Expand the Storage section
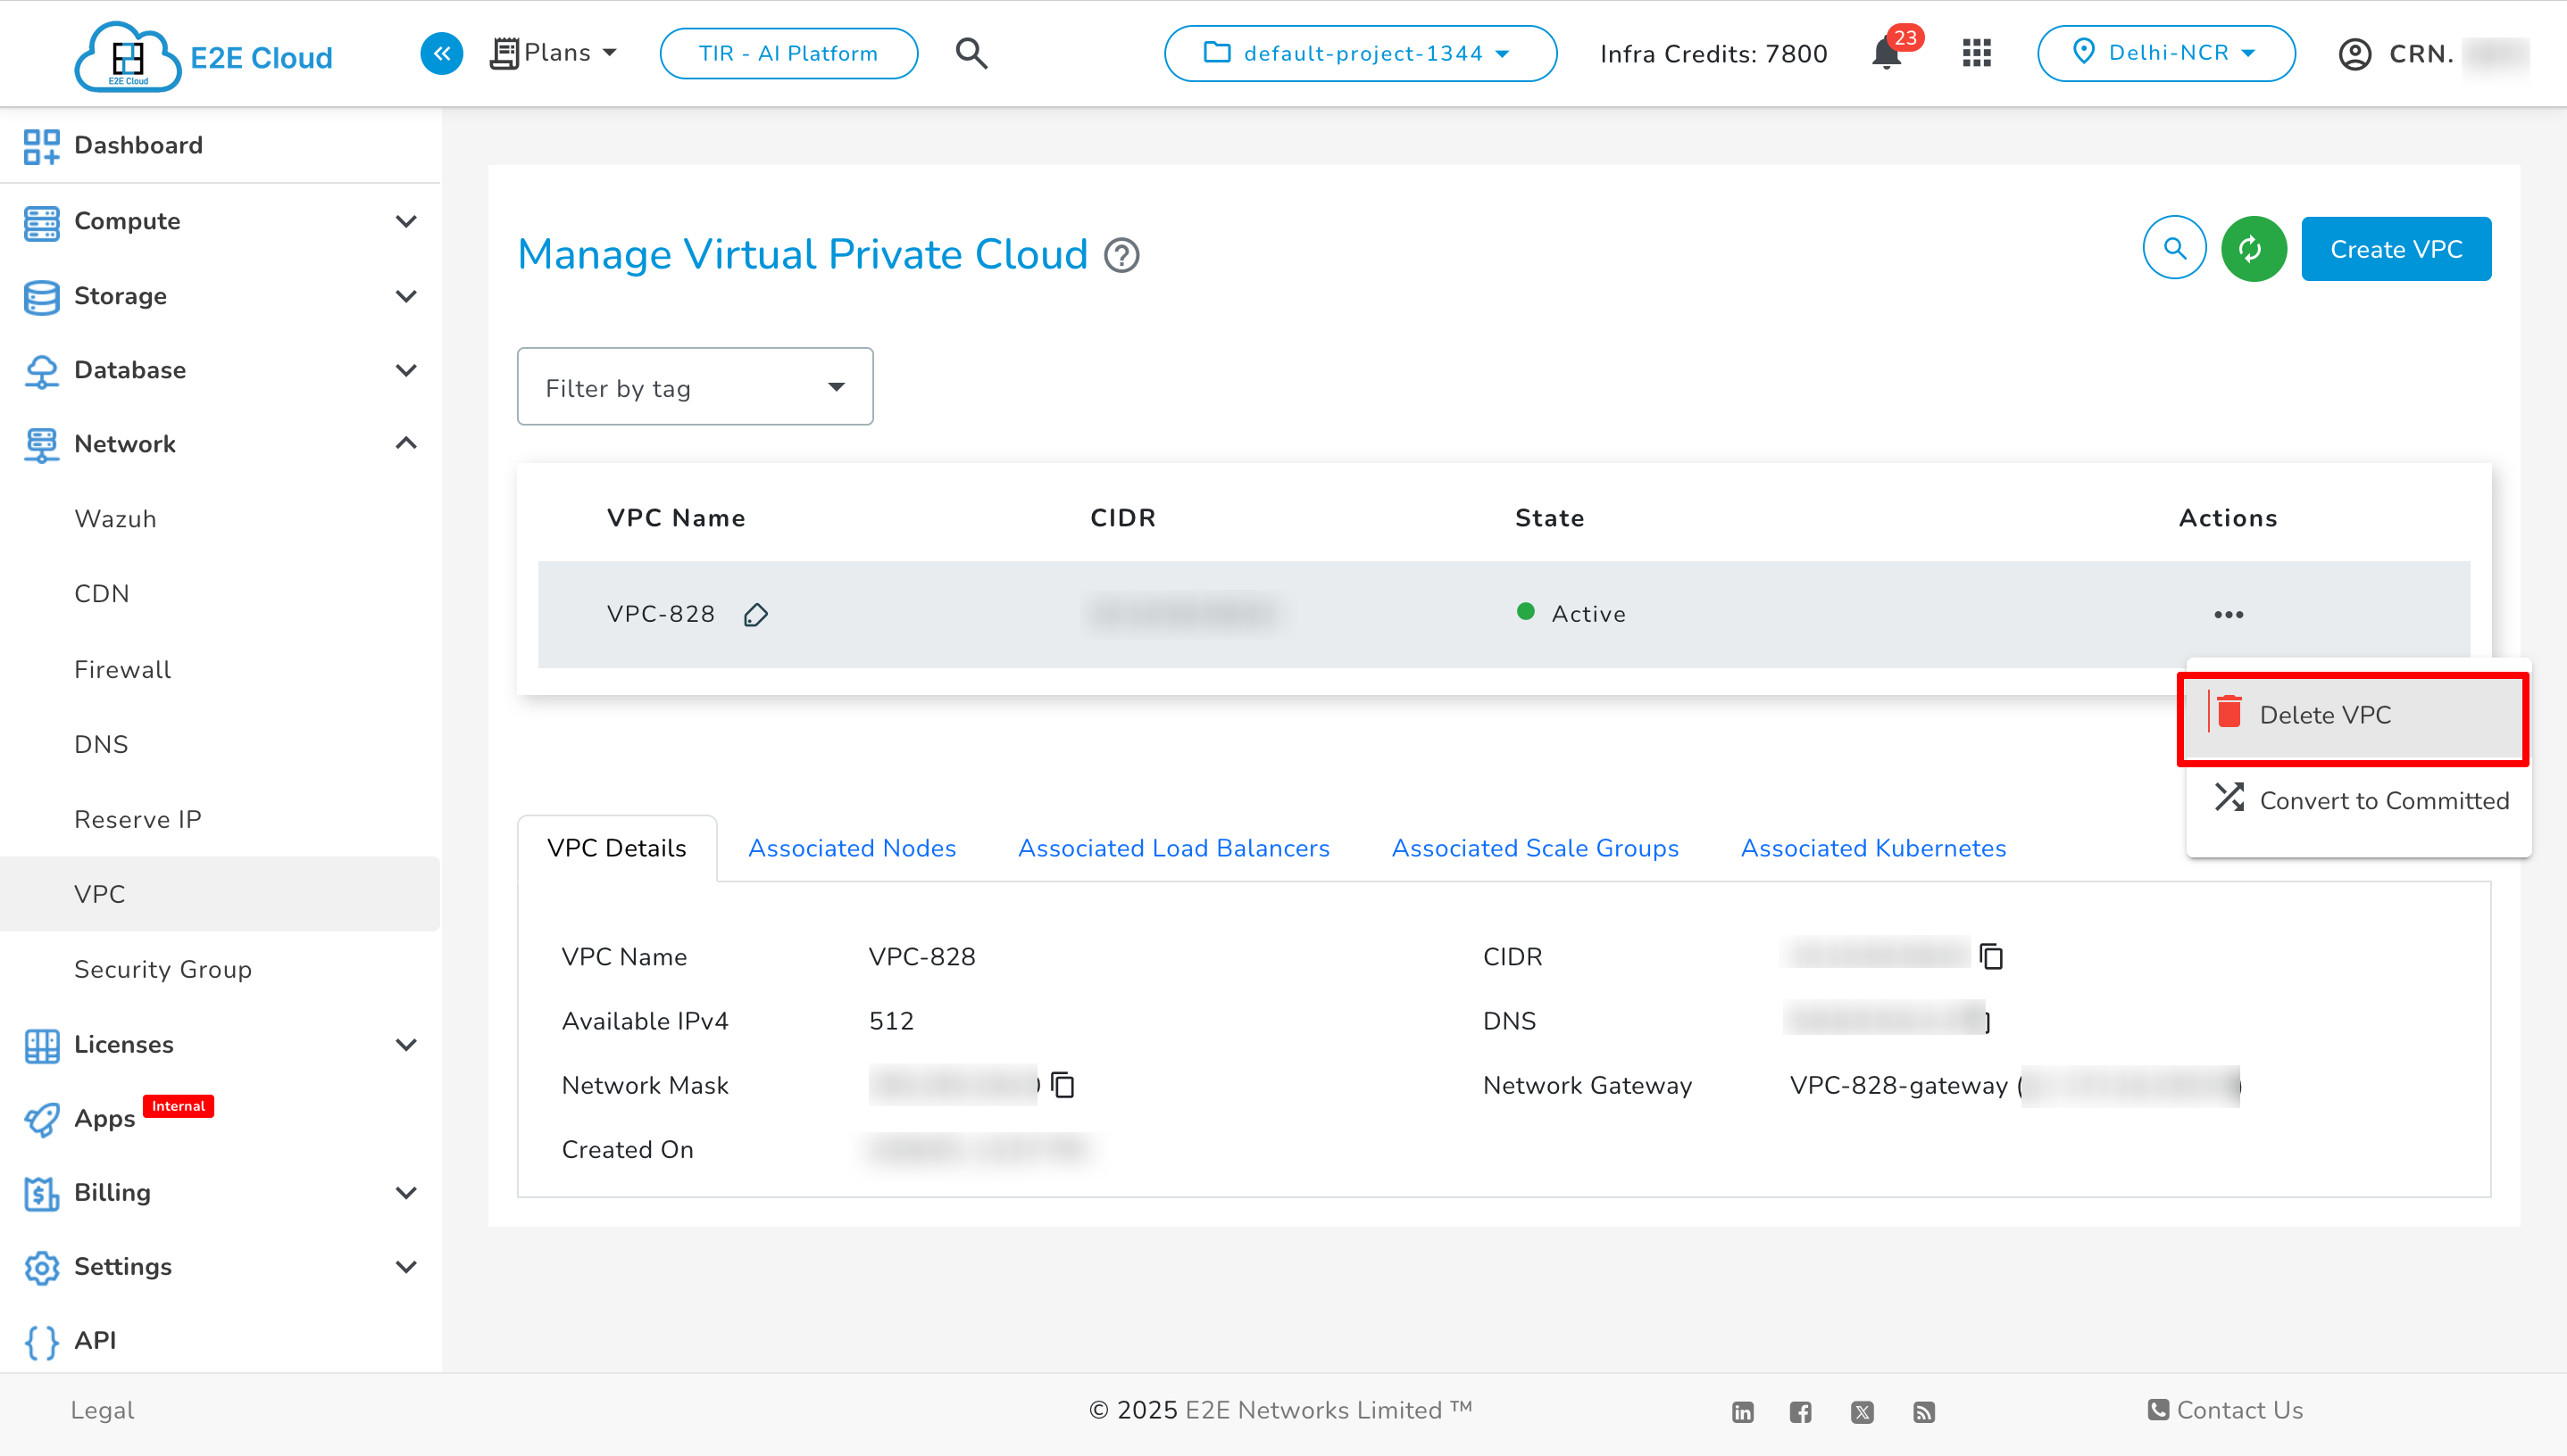 pyautogui.click(x=221, y=296)
